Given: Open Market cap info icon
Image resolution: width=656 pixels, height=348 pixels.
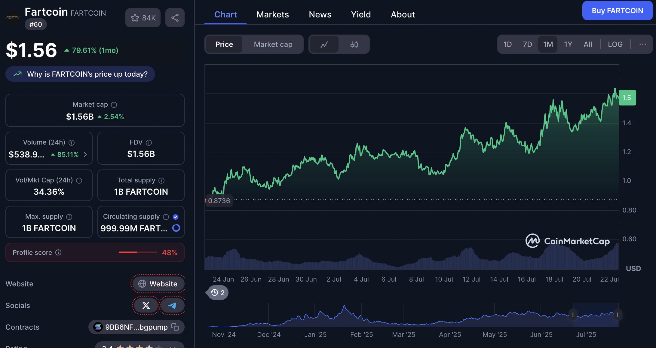Looking at the screenshot, I should [114, 105].
